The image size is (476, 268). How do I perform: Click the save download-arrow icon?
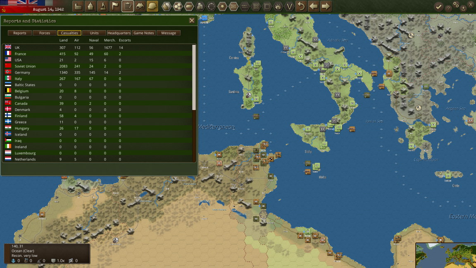tap(463, 9)
